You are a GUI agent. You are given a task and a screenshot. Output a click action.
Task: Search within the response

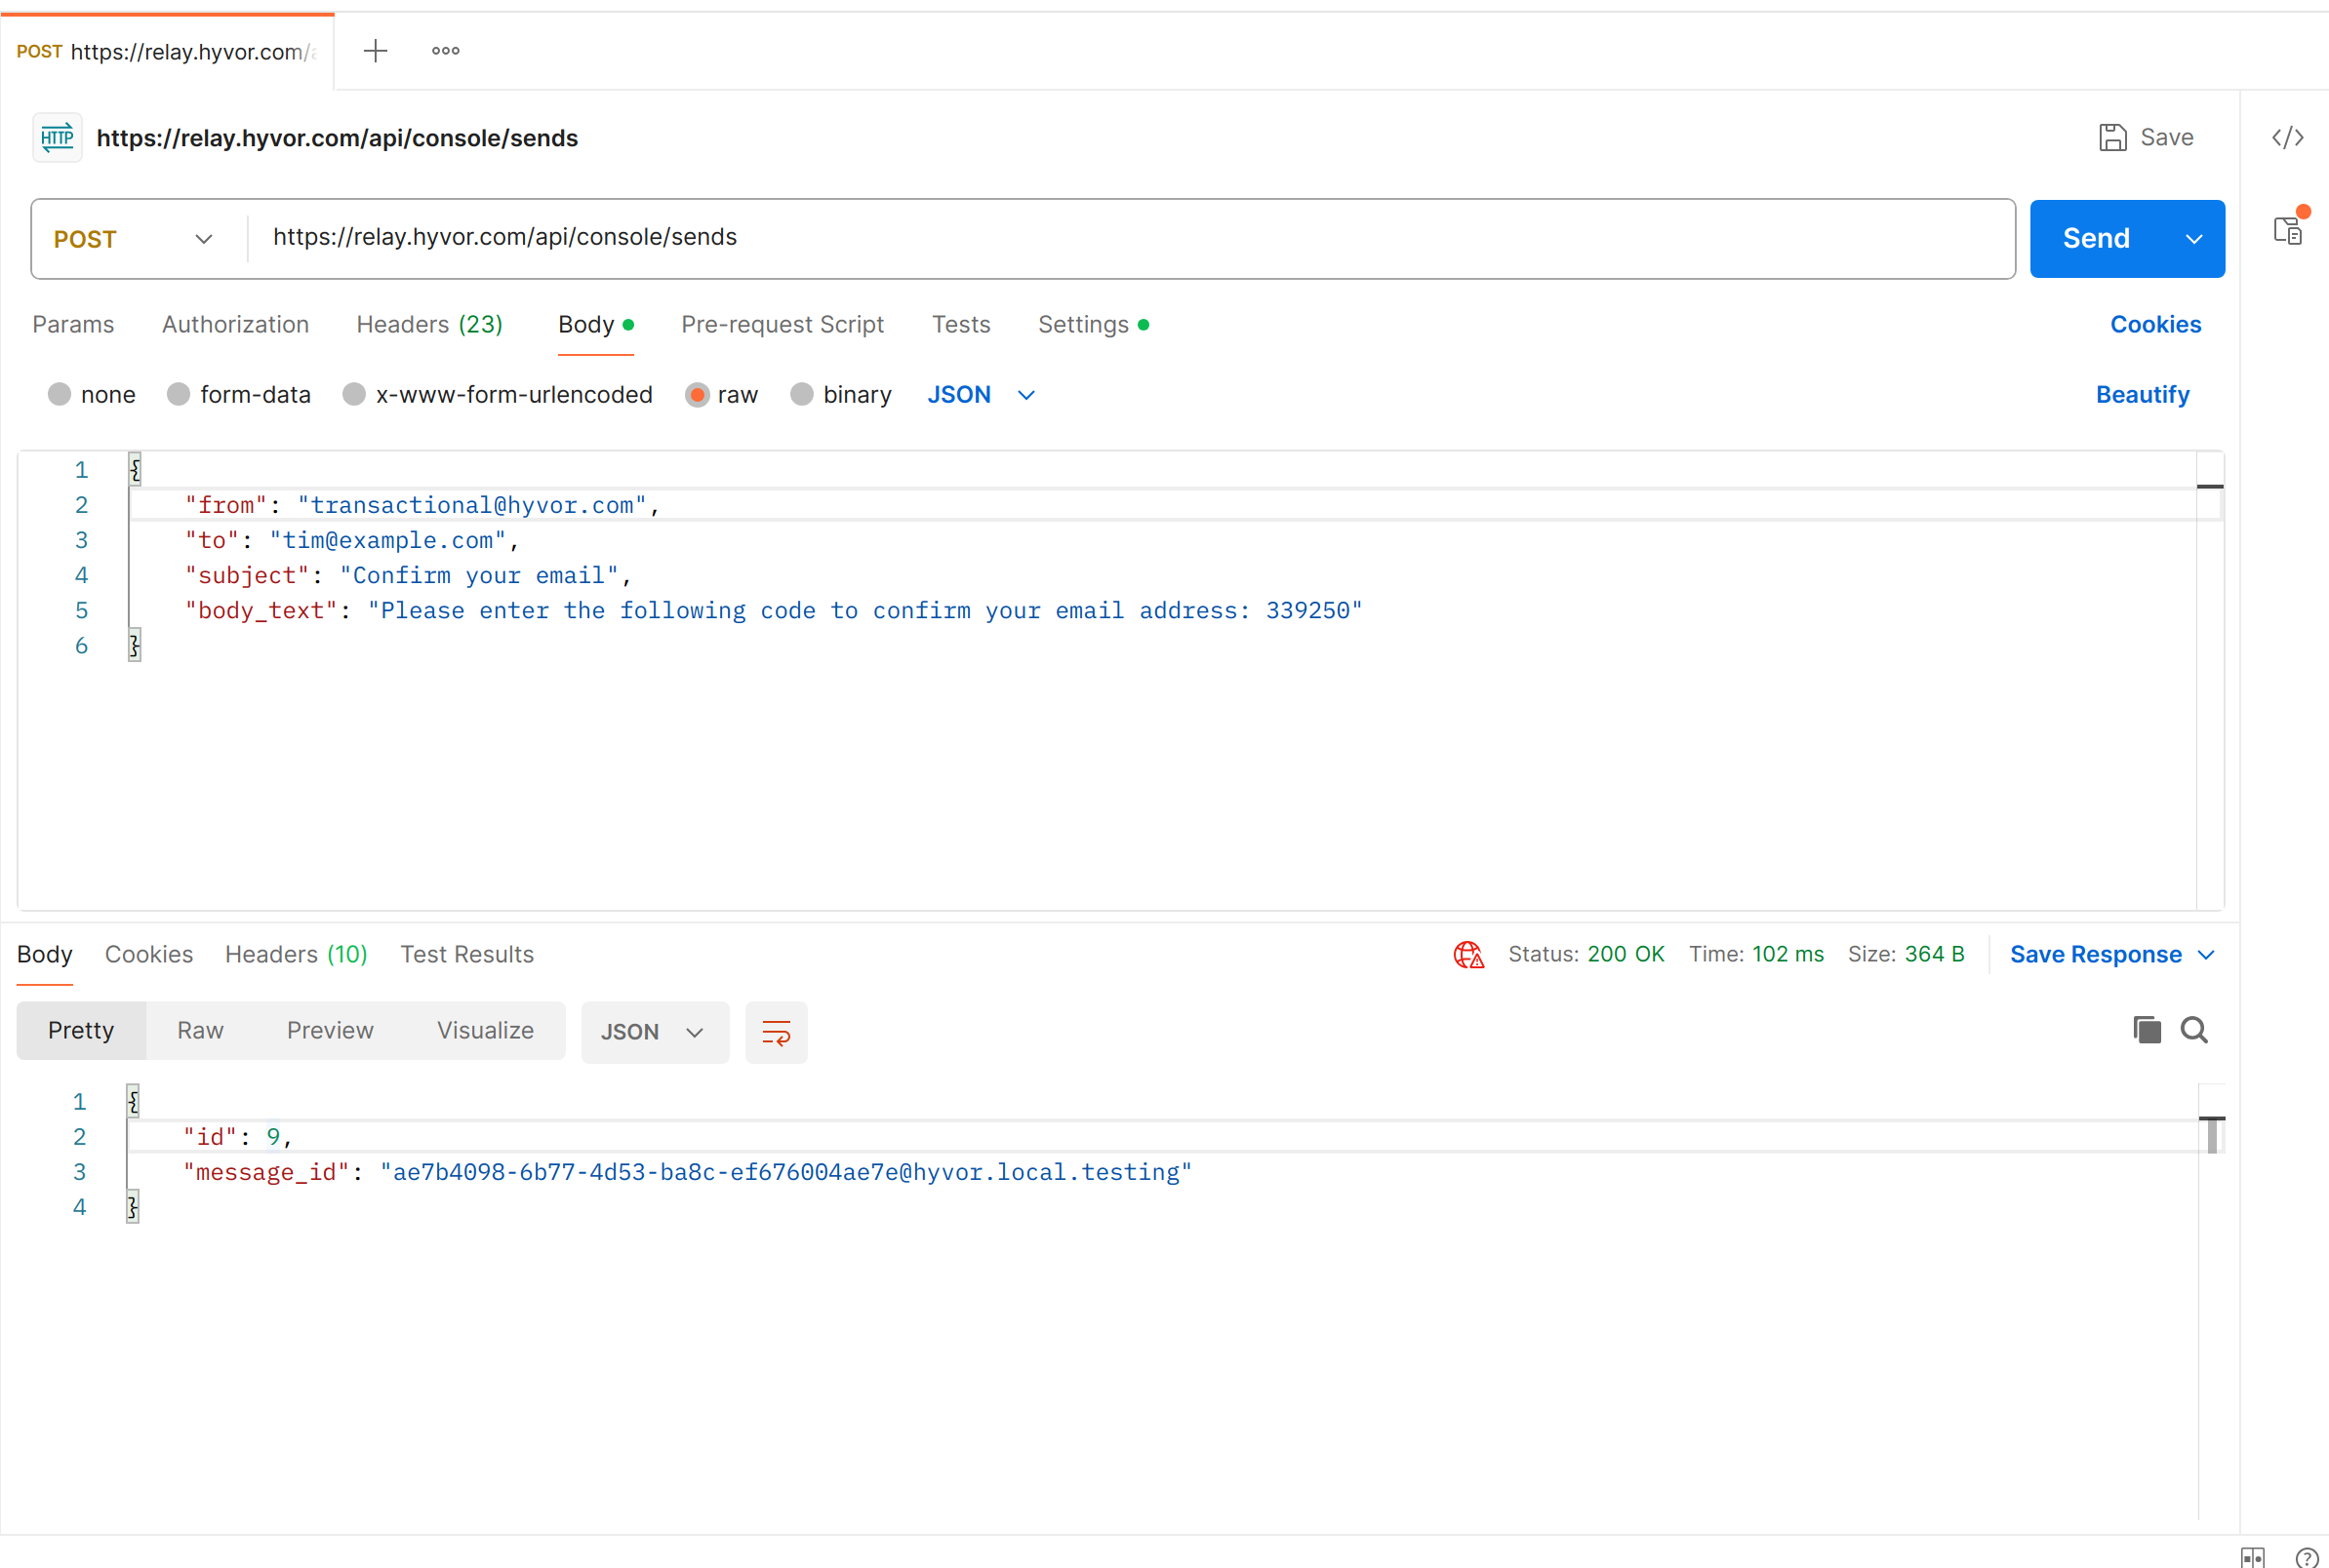[2195, 1030]
